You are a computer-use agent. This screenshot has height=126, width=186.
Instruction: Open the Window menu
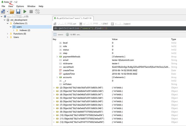click(x=31, y=6)
